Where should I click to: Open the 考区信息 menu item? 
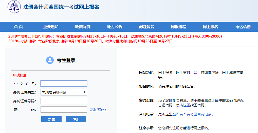(243, 27)
